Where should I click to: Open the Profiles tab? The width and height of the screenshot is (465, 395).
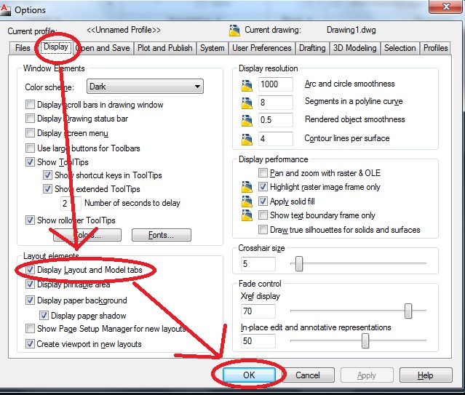tap(435, 48)
